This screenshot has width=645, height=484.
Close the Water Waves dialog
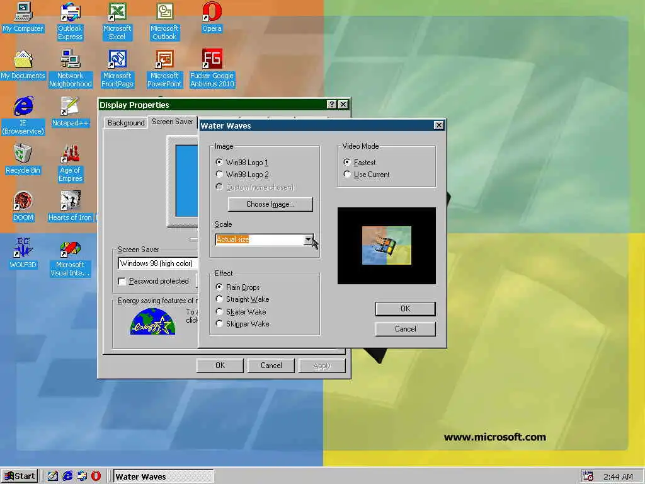(438, 125)
